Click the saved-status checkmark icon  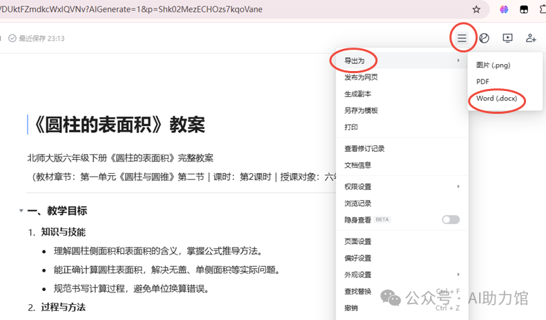point(12,39)
